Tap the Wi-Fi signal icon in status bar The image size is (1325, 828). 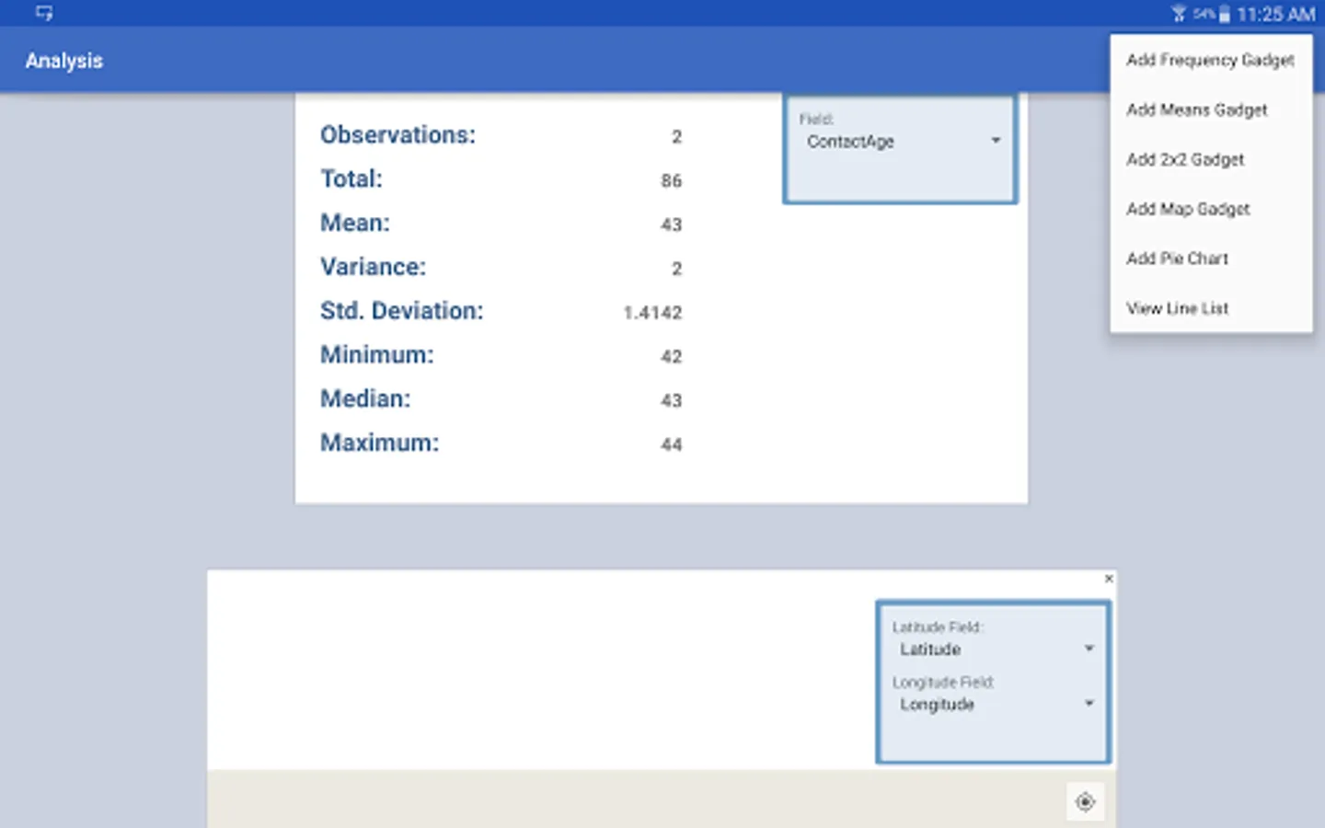pyautogui.click(x=1179, y=14)
